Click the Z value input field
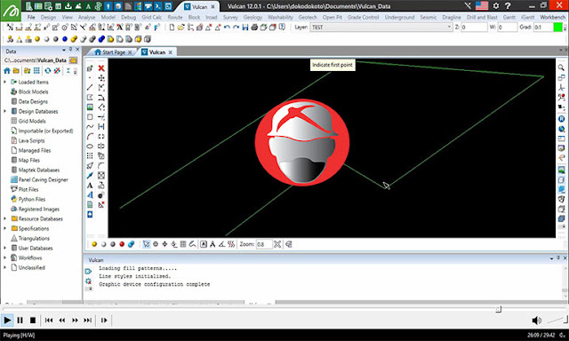Viewport: 569px width, 341px height. pyautogui.click(x=474, y=28)
